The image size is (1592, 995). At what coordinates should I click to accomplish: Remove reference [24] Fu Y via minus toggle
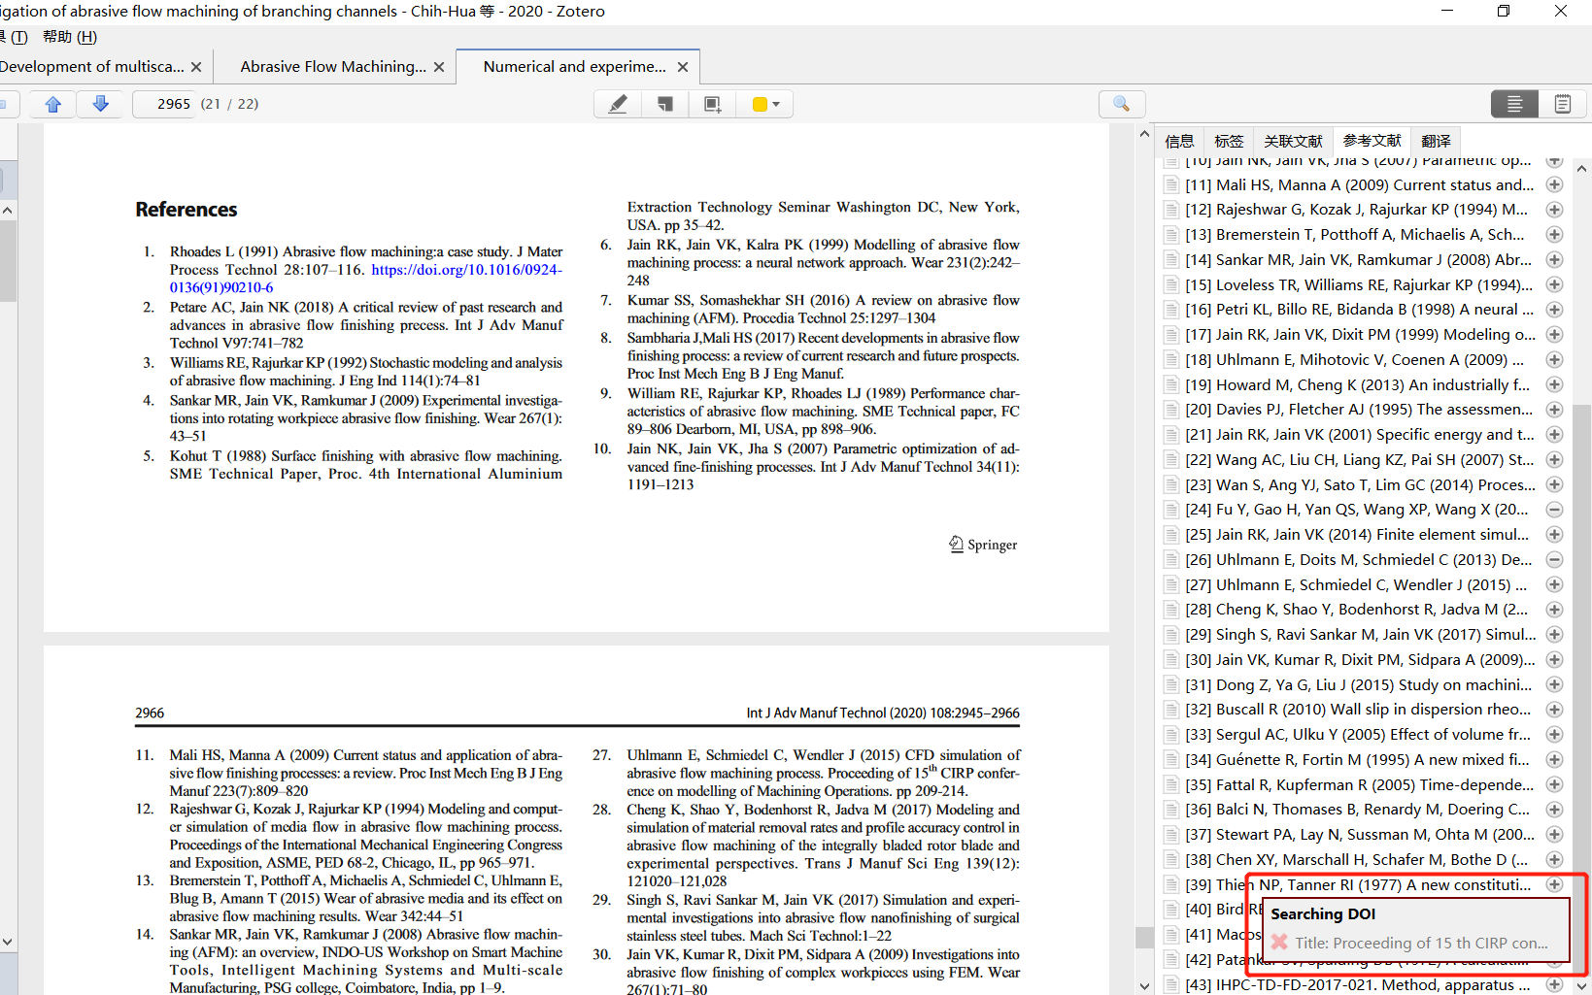[1554, 509]
